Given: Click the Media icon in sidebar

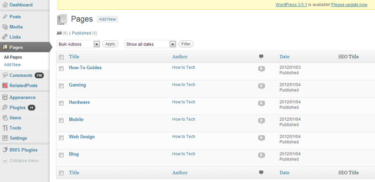Looking at the screenshot, I should (5, 27).
